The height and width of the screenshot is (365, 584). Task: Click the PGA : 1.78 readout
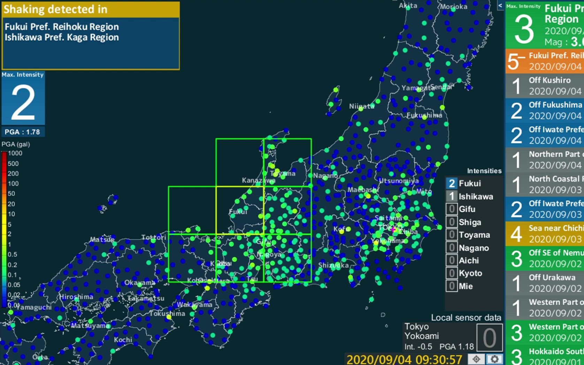point(23,132)
